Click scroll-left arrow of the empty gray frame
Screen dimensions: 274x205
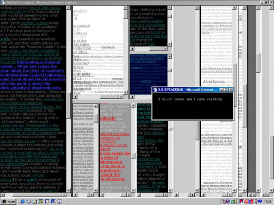176,195
